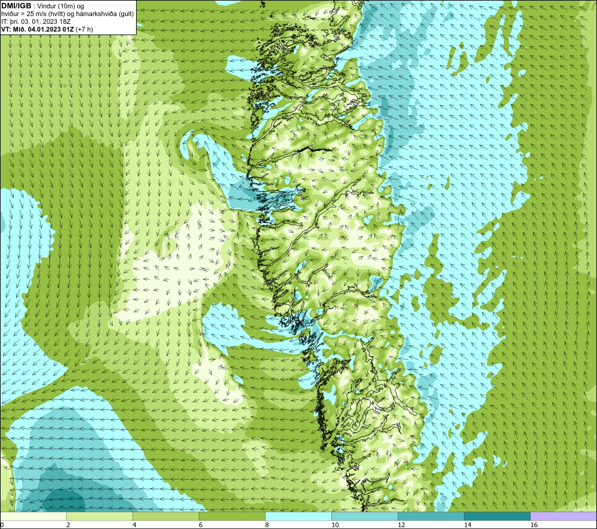The image size is (597, 529).
Task: Click the lavender legend swatch above 16
Action: (563, 516)
